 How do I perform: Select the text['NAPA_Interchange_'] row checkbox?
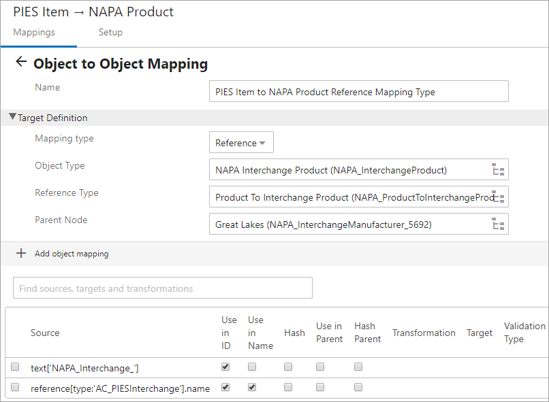pos(15,367)
